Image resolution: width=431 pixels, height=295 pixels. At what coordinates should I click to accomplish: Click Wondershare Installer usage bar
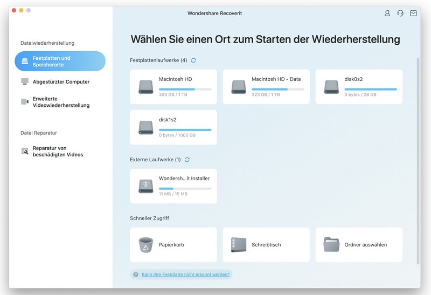(185, 189)
